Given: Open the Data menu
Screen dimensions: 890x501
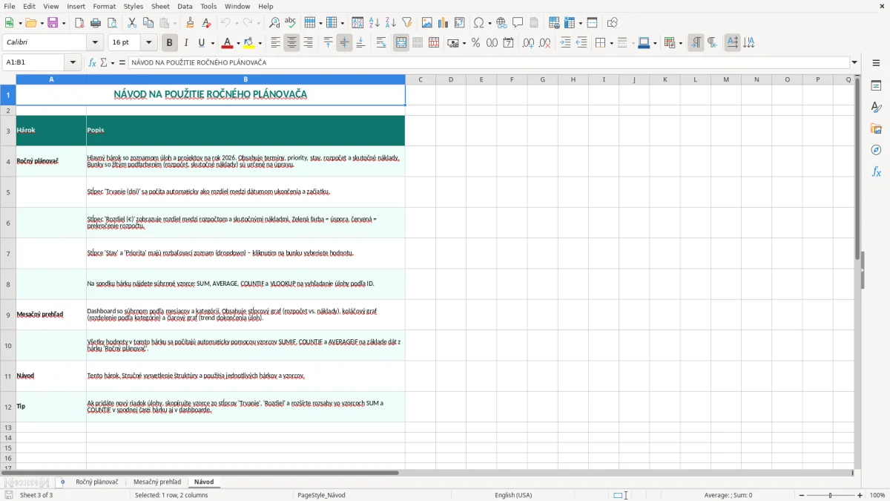Looking at the screenshot, I should (x=185, y=6).
